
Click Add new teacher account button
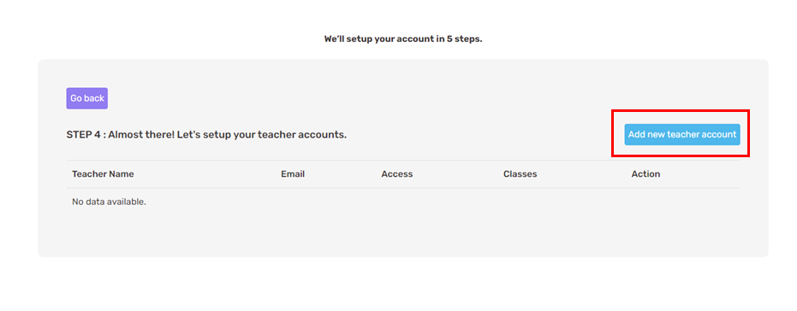pyautogui.click(x=682, y=134)
